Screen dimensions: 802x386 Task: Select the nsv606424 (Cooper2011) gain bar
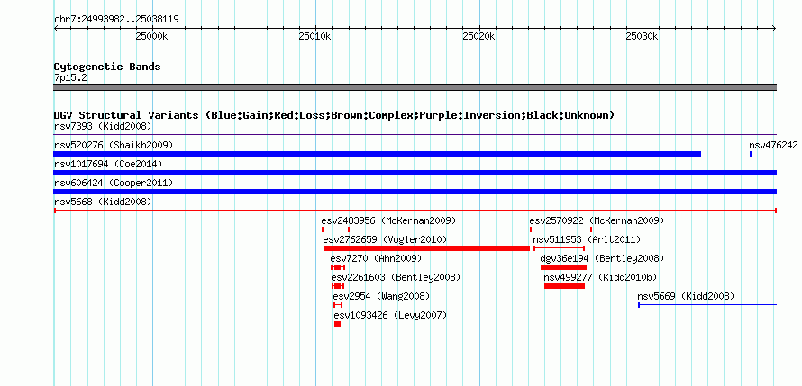(x=415, y=192)
